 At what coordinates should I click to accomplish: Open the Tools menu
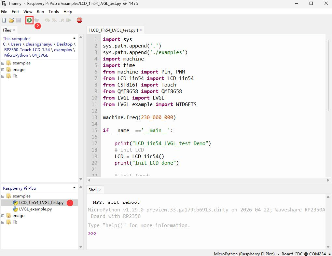(53, 11)
